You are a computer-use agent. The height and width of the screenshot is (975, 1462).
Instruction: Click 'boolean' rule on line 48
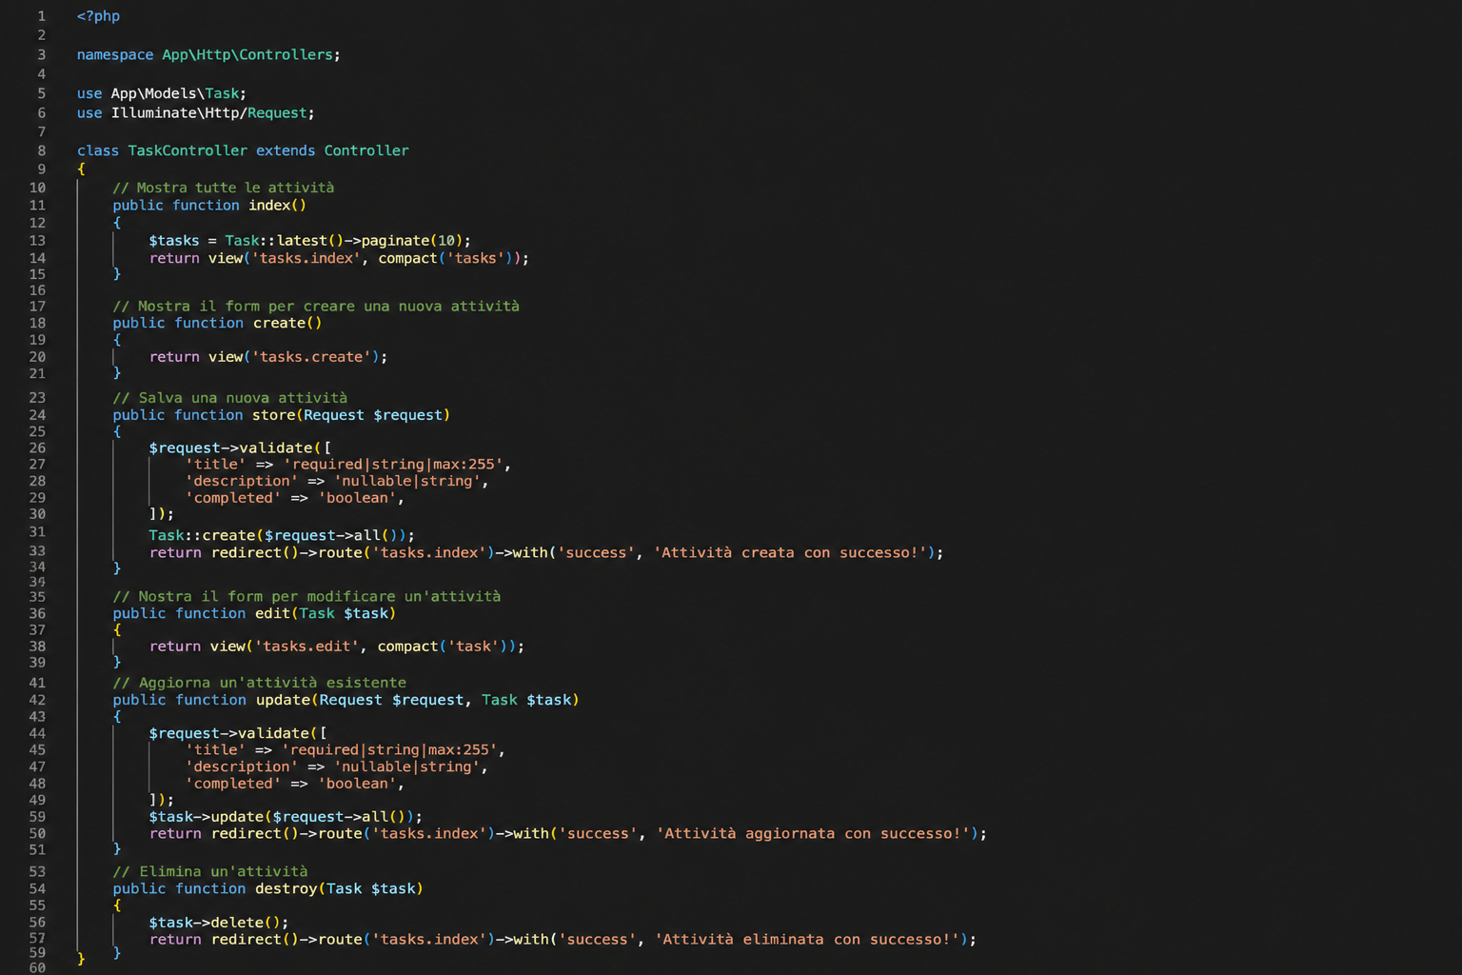point(357,784)
